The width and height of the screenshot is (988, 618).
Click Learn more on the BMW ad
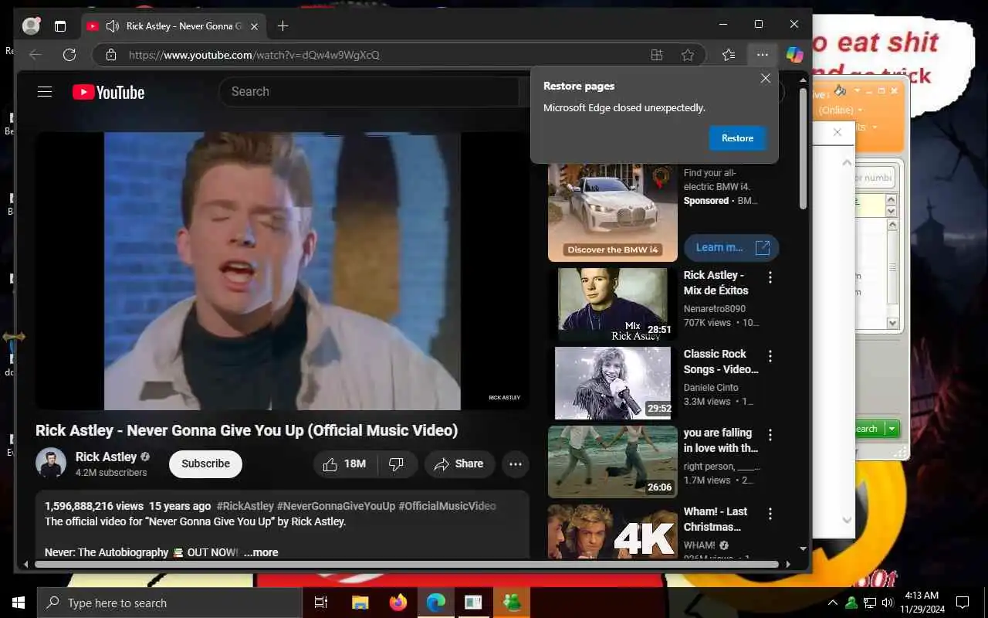pyautogui.click(x=731, y=247)
